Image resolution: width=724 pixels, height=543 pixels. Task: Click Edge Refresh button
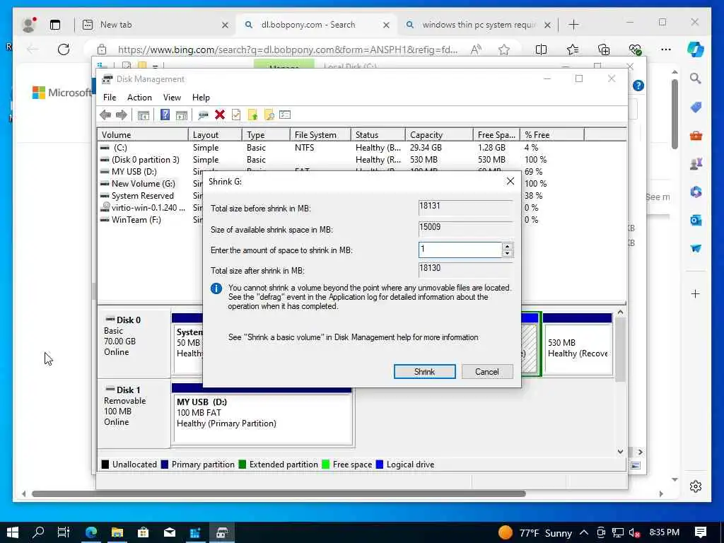[64, 49]
